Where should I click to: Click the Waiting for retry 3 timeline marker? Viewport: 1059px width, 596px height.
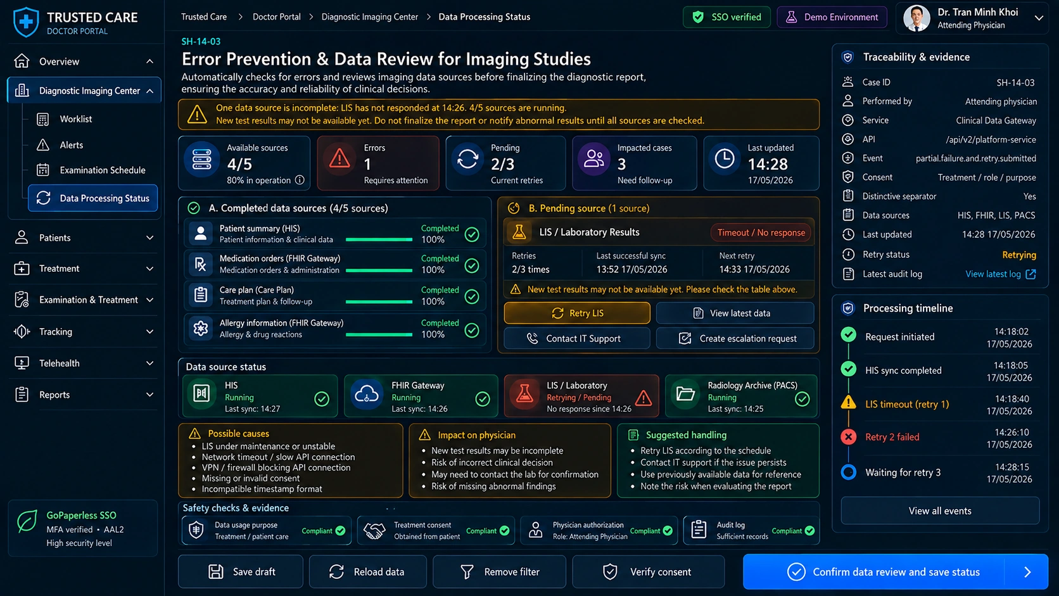point(849,472)
